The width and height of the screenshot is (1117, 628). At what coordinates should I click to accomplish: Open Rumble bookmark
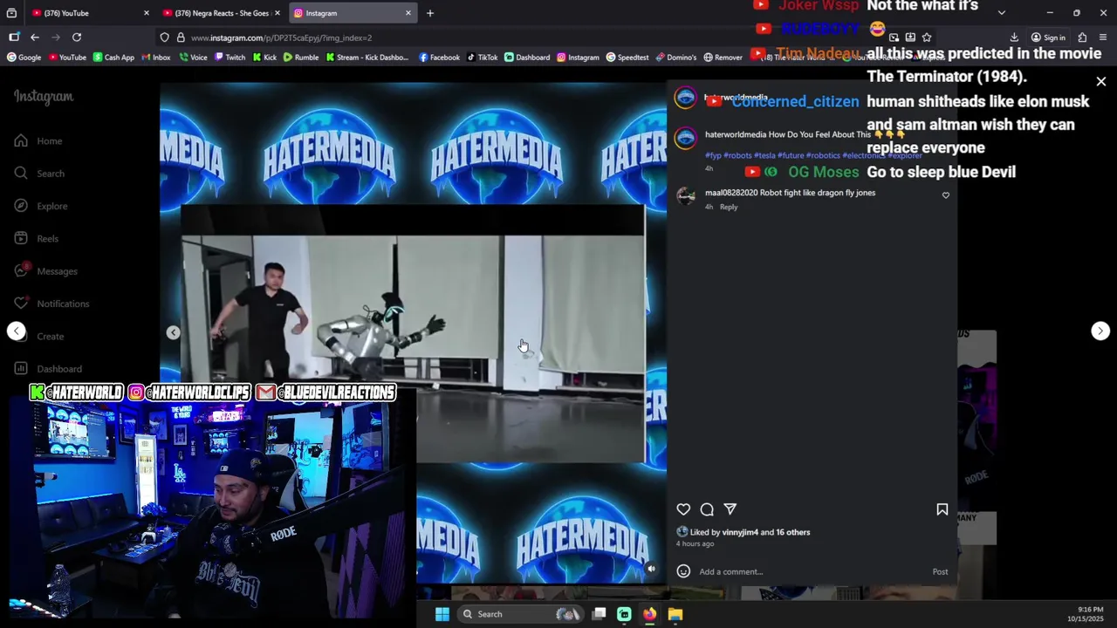[301, 58]
